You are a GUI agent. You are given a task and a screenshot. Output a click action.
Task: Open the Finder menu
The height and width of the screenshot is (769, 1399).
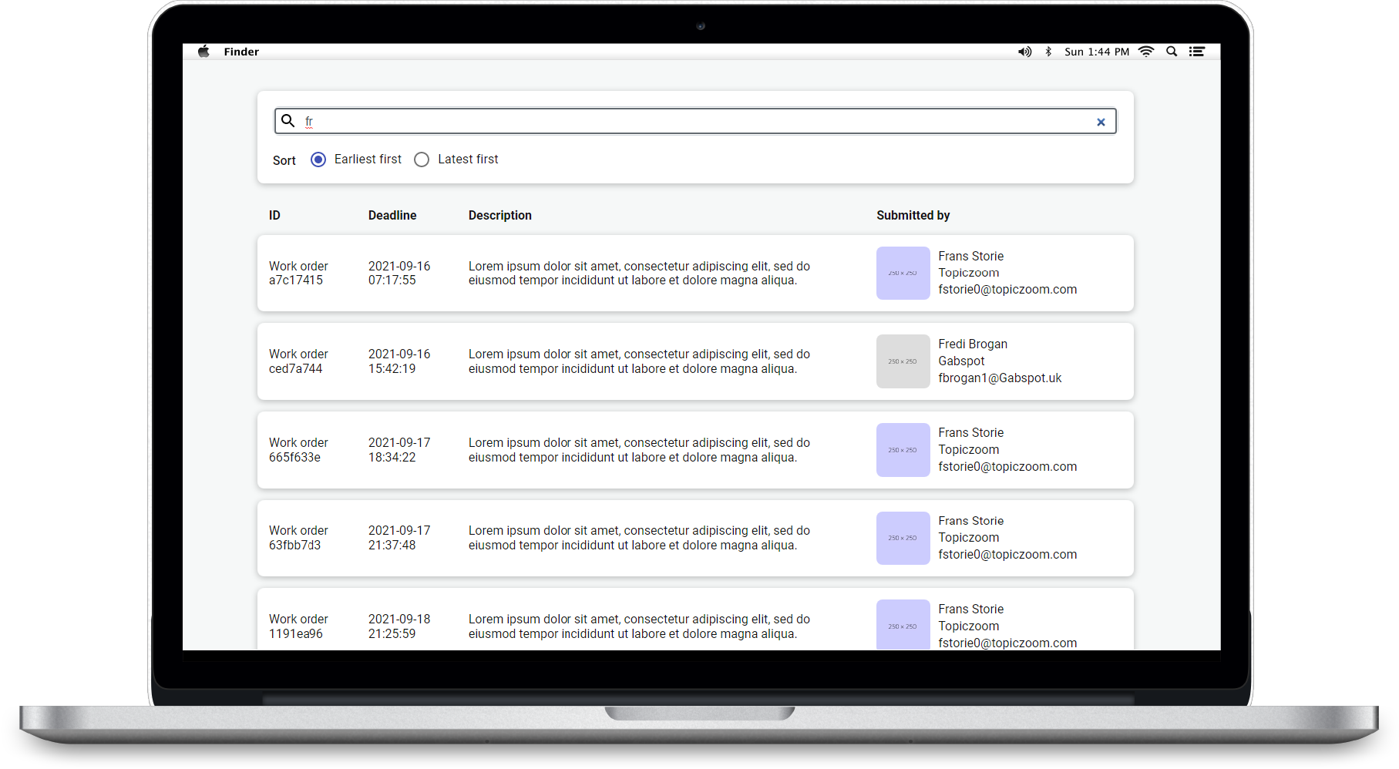pyautogui.click(x=241, y=52)
